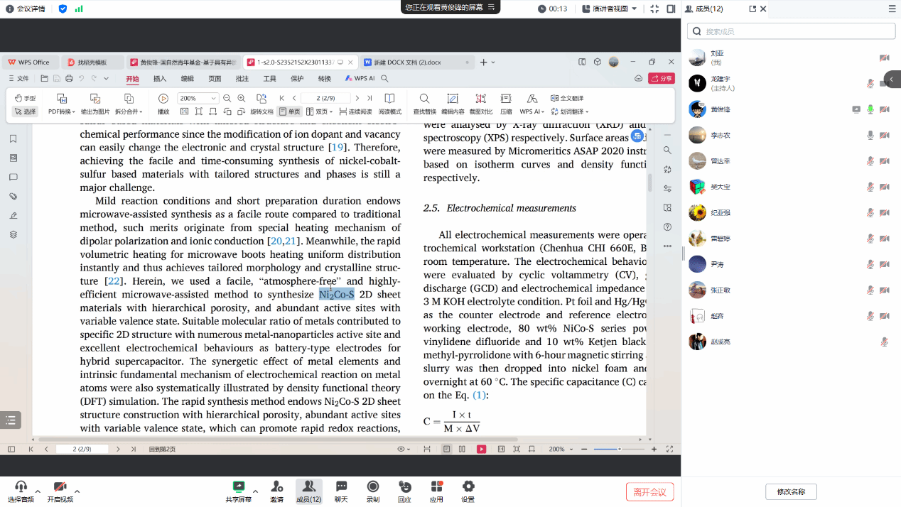The height and width of the screenshot is (507, 901).
Task: Open the PDF转换 dropdown
Action: 62,111
